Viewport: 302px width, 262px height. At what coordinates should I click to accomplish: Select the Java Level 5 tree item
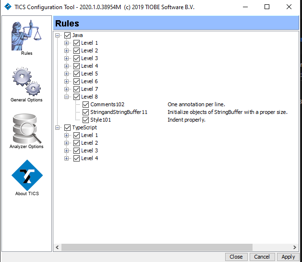[x=89, y=74]
